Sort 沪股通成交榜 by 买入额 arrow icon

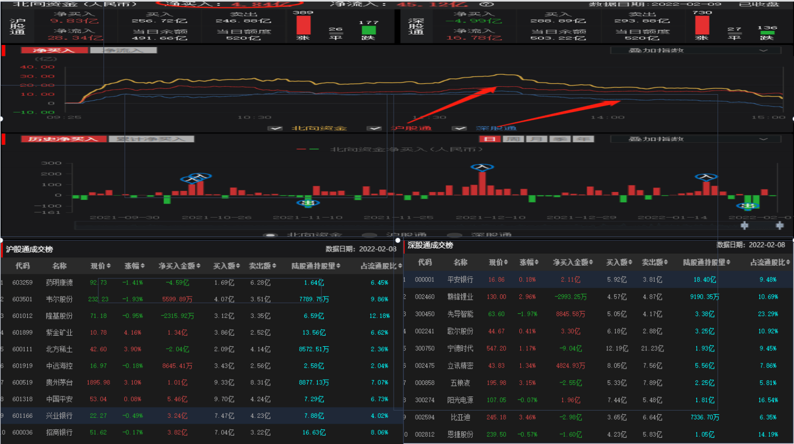click(x=238, y=266)
